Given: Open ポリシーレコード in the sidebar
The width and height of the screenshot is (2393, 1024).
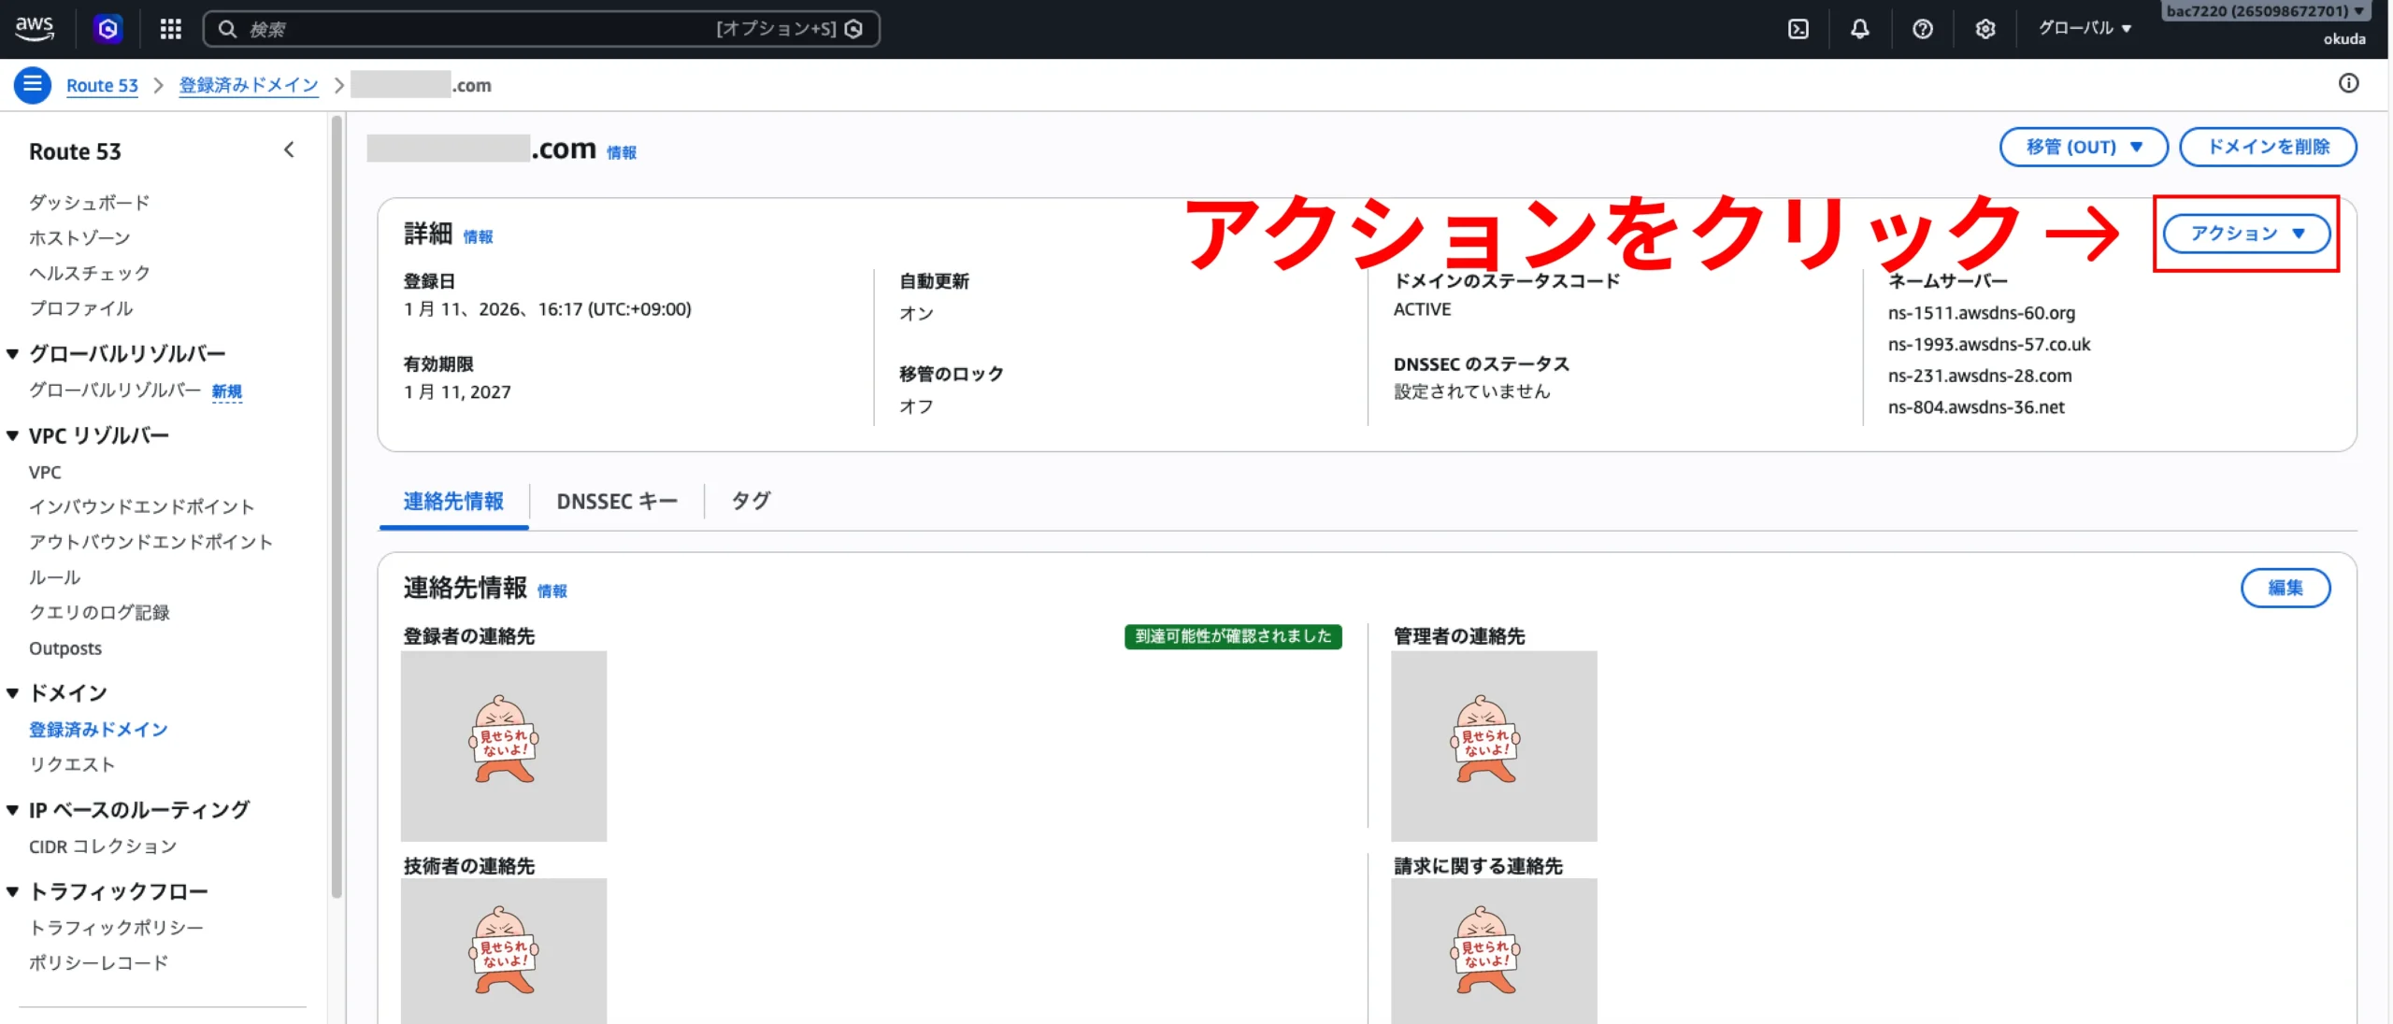Looking at the screenshot, I should (98, 963).
